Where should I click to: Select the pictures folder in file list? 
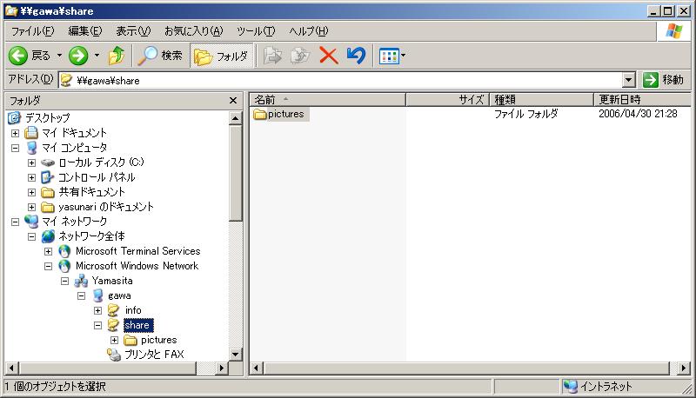(x=286, y=114)
